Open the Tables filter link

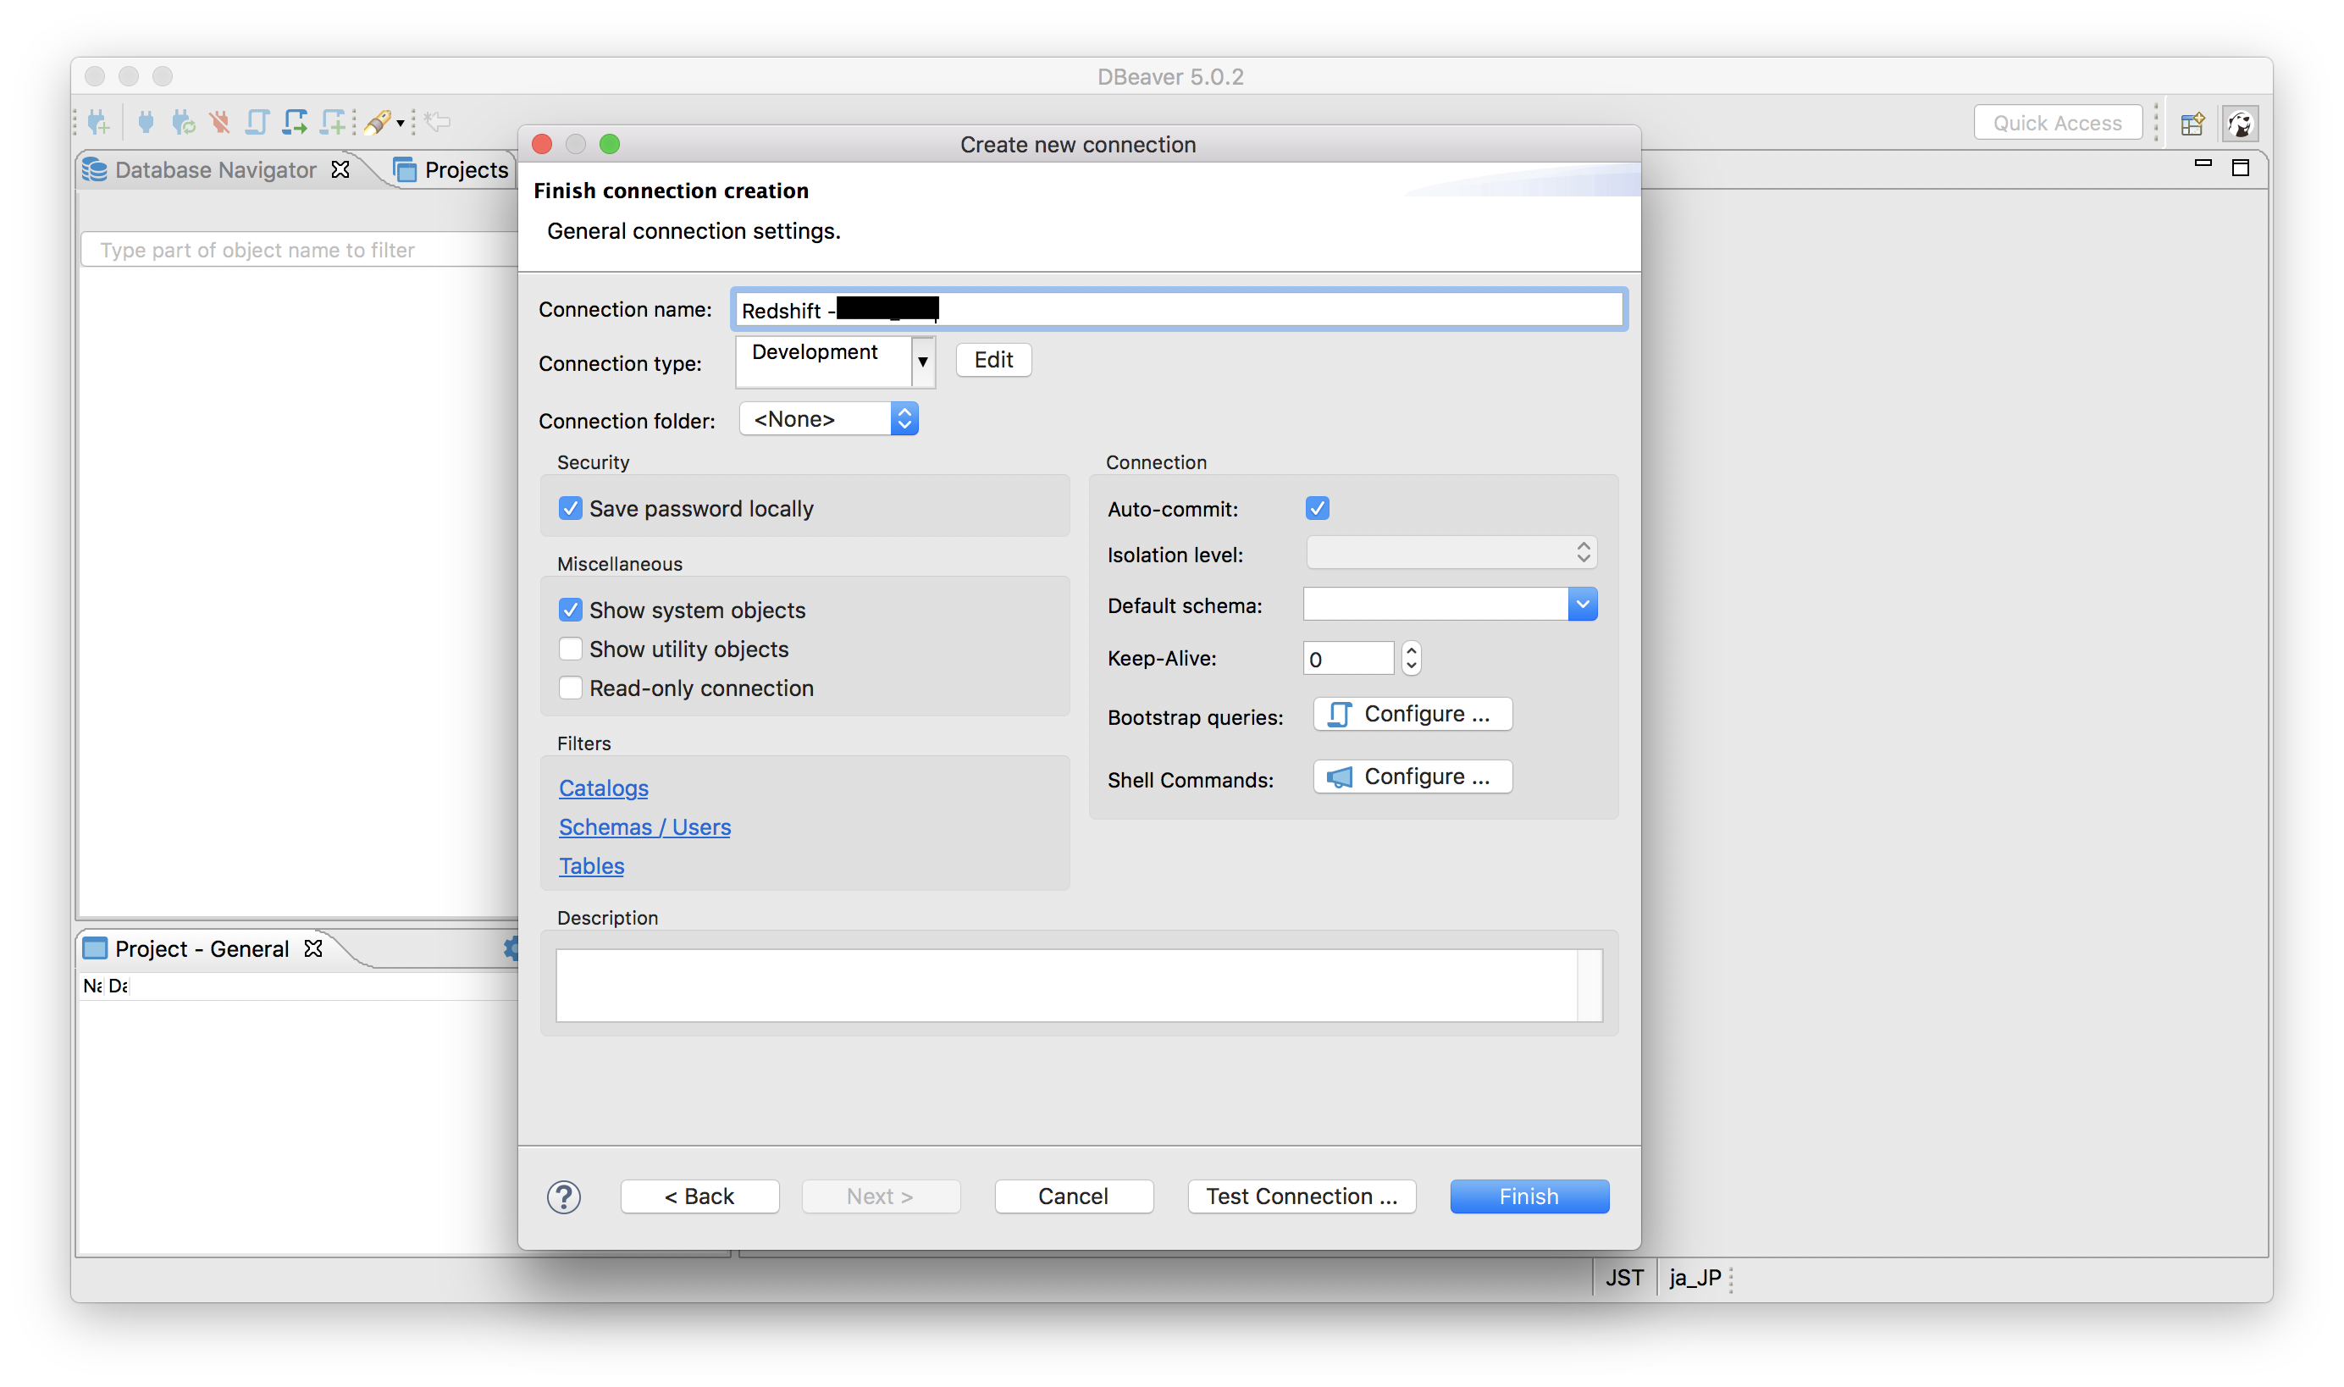592,866
